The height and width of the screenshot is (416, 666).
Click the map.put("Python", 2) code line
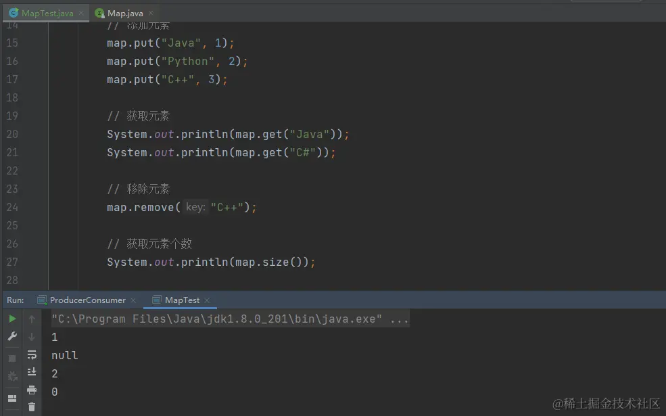pos(177,61)
